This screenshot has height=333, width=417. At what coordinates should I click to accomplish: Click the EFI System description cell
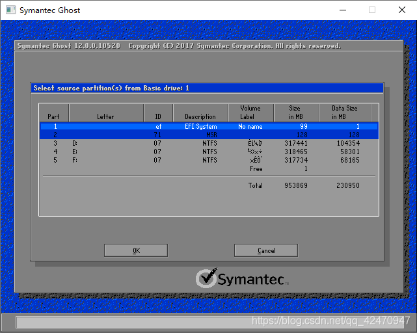coord(201,127)
